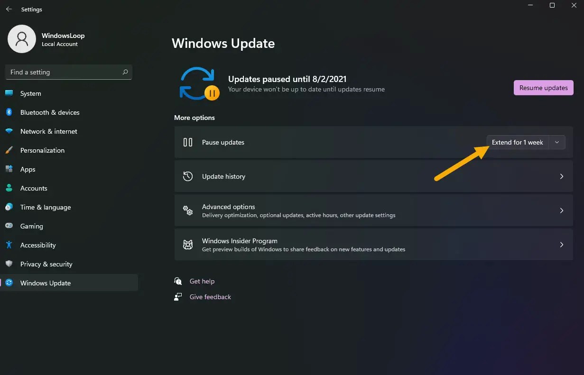This screenshot has width=584, height=375.
Task: Open Accessibility settings
Action: pos(69,245)
